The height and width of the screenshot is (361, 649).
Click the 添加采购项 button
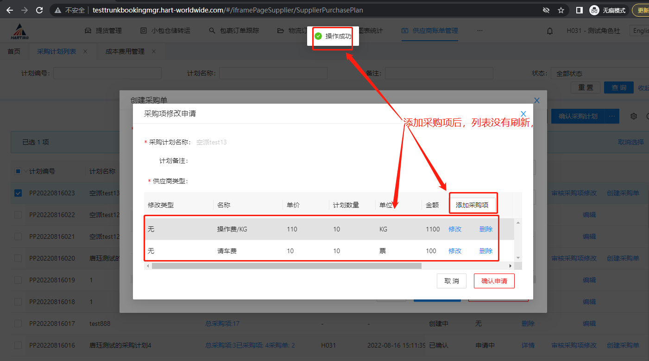click(472, 205)
